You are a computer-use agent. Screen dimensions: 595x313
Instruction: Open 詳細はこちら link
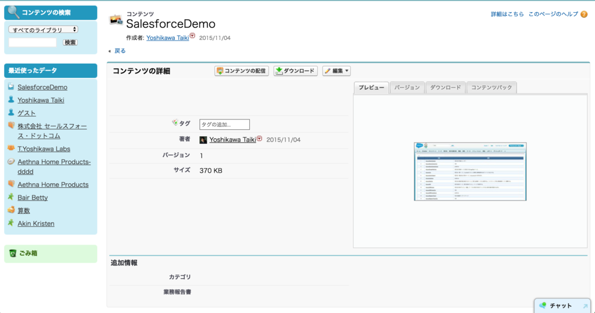507,14
